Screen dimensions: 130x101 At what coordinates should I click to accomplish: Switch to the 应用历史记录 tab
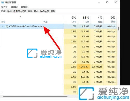point(20,11)
